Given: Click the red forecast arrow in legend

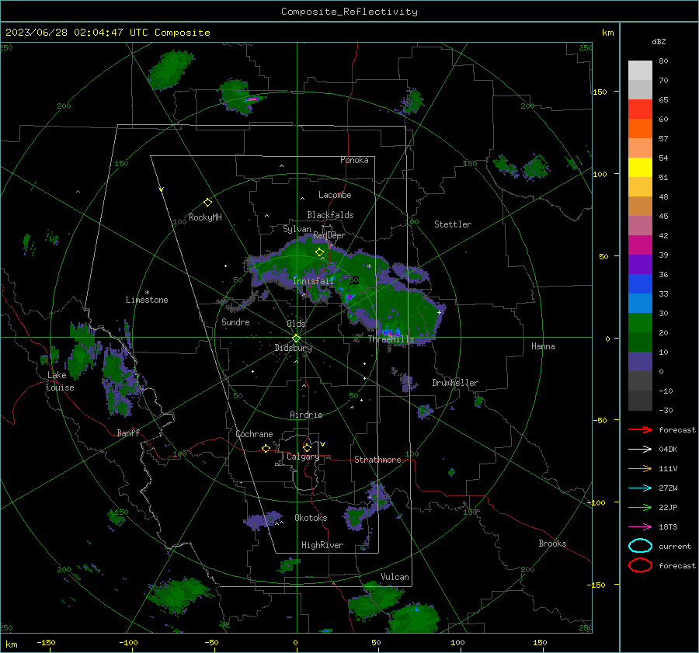Looking at the screenshot, I should 640,429.
